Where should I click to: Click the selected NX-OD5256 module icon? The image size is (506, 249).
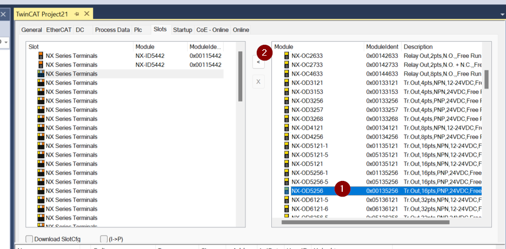point(286,191)
